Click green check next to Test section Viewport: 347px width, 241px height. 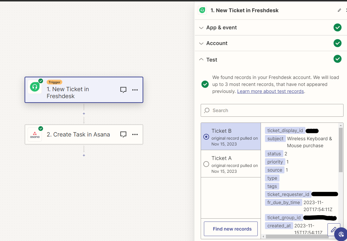[337, 59]
